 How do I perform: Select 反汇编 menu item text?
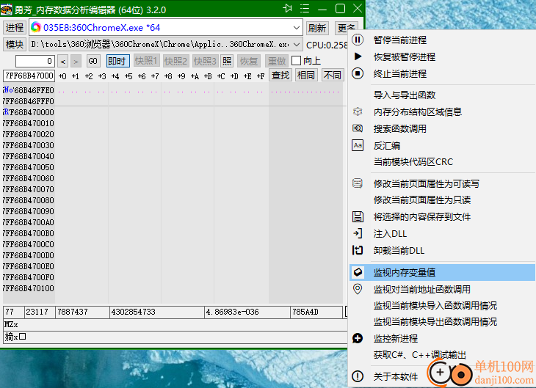click(x=387, y=146)
